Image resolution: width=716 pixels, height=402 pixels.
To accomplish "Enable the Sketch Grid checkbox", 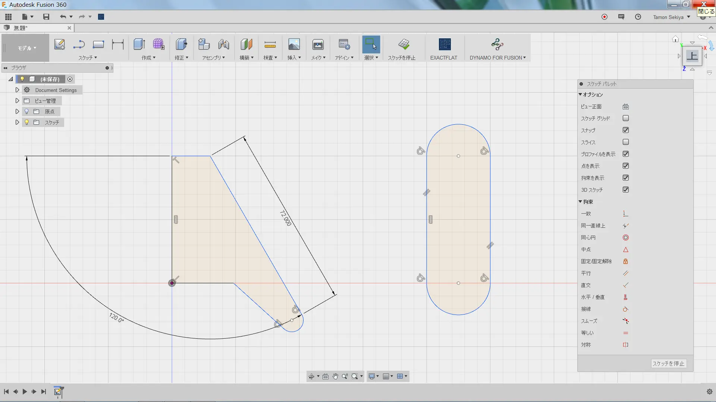I will [625, 118].
